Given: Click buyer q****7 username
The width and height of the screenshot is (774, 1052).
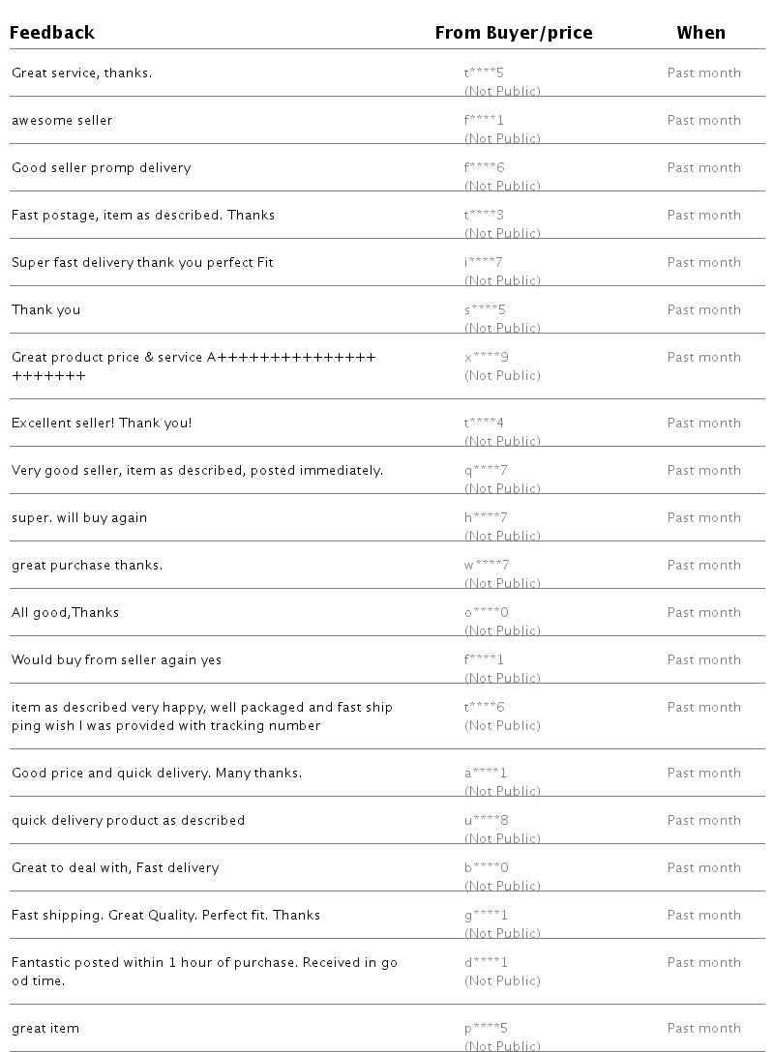Looking at the screenshot, I should (486, 470).
